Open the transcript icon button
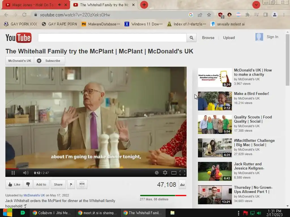The width and height of the screenshot is (290, 217). pyautogui.click(x=82, y=184)
